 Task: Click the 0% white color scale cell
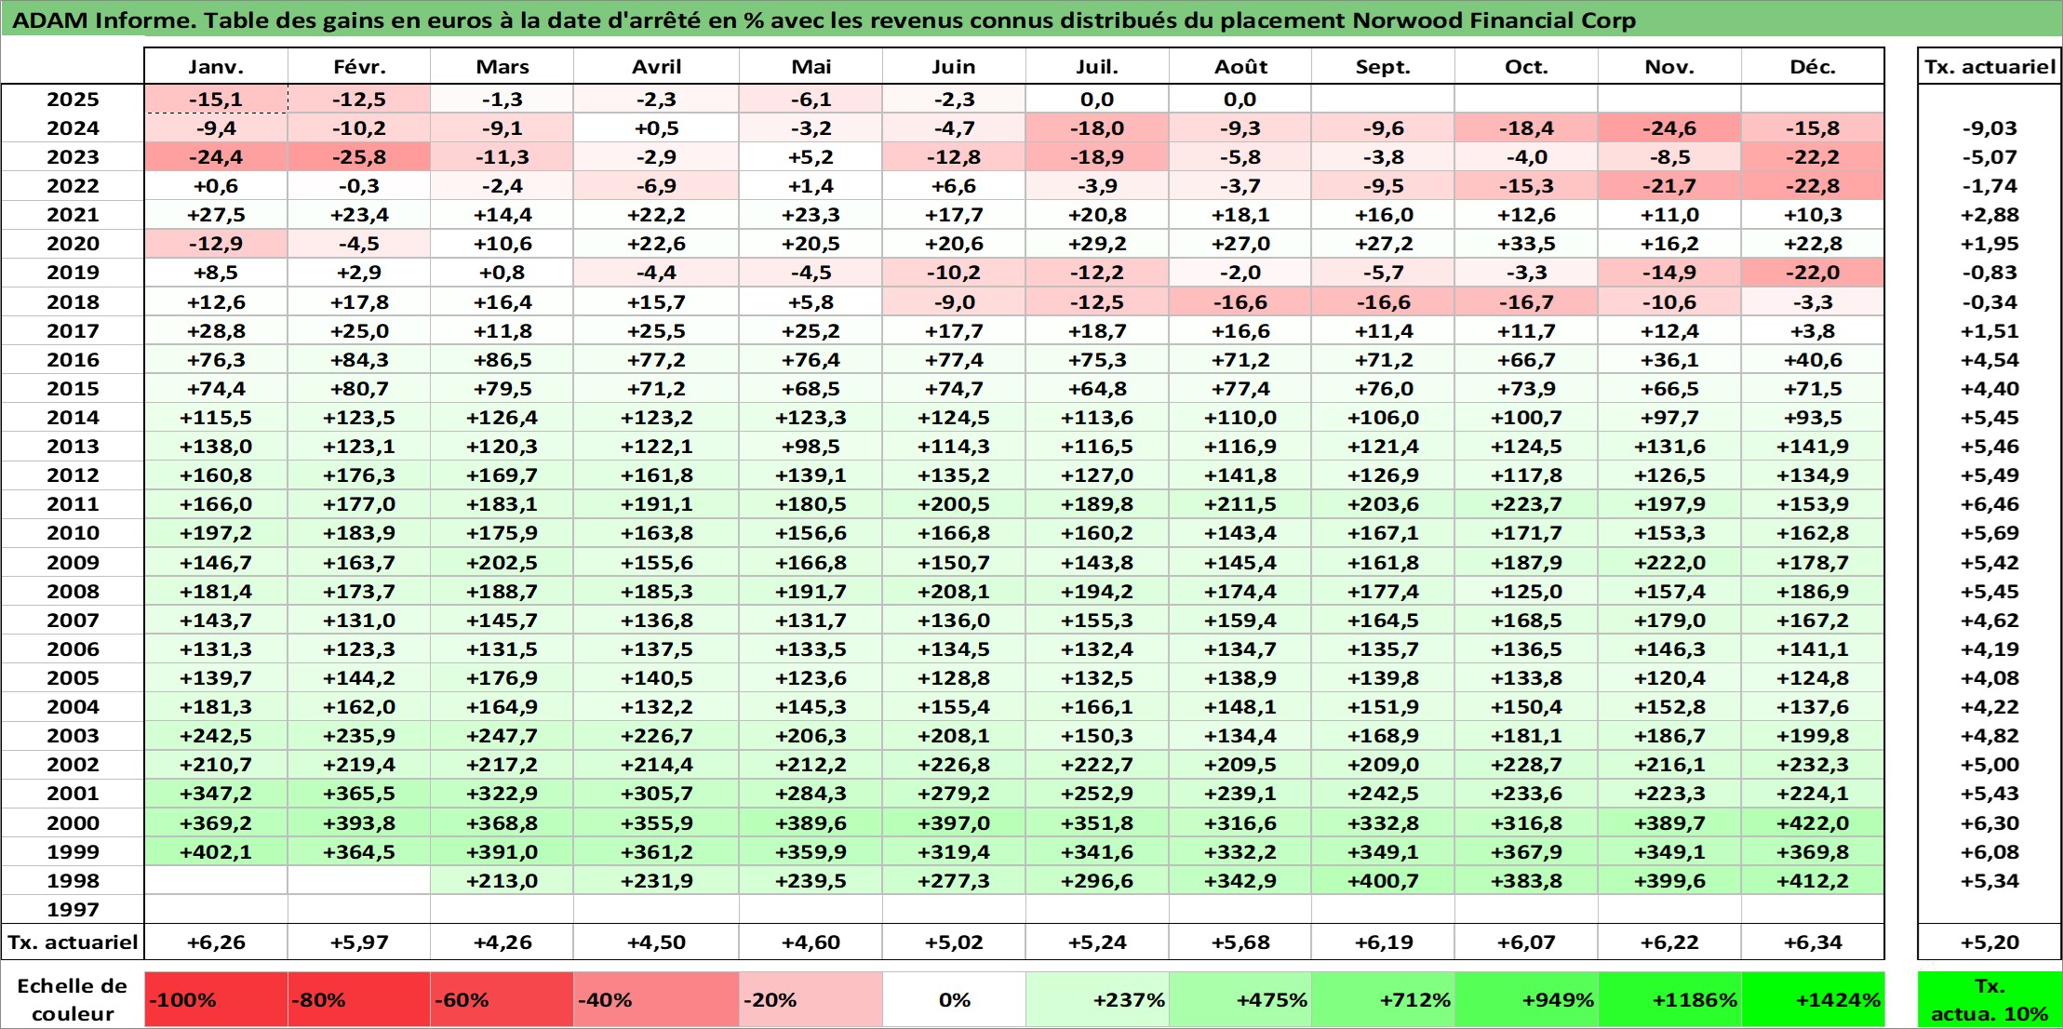click(x=954, y=1000)
